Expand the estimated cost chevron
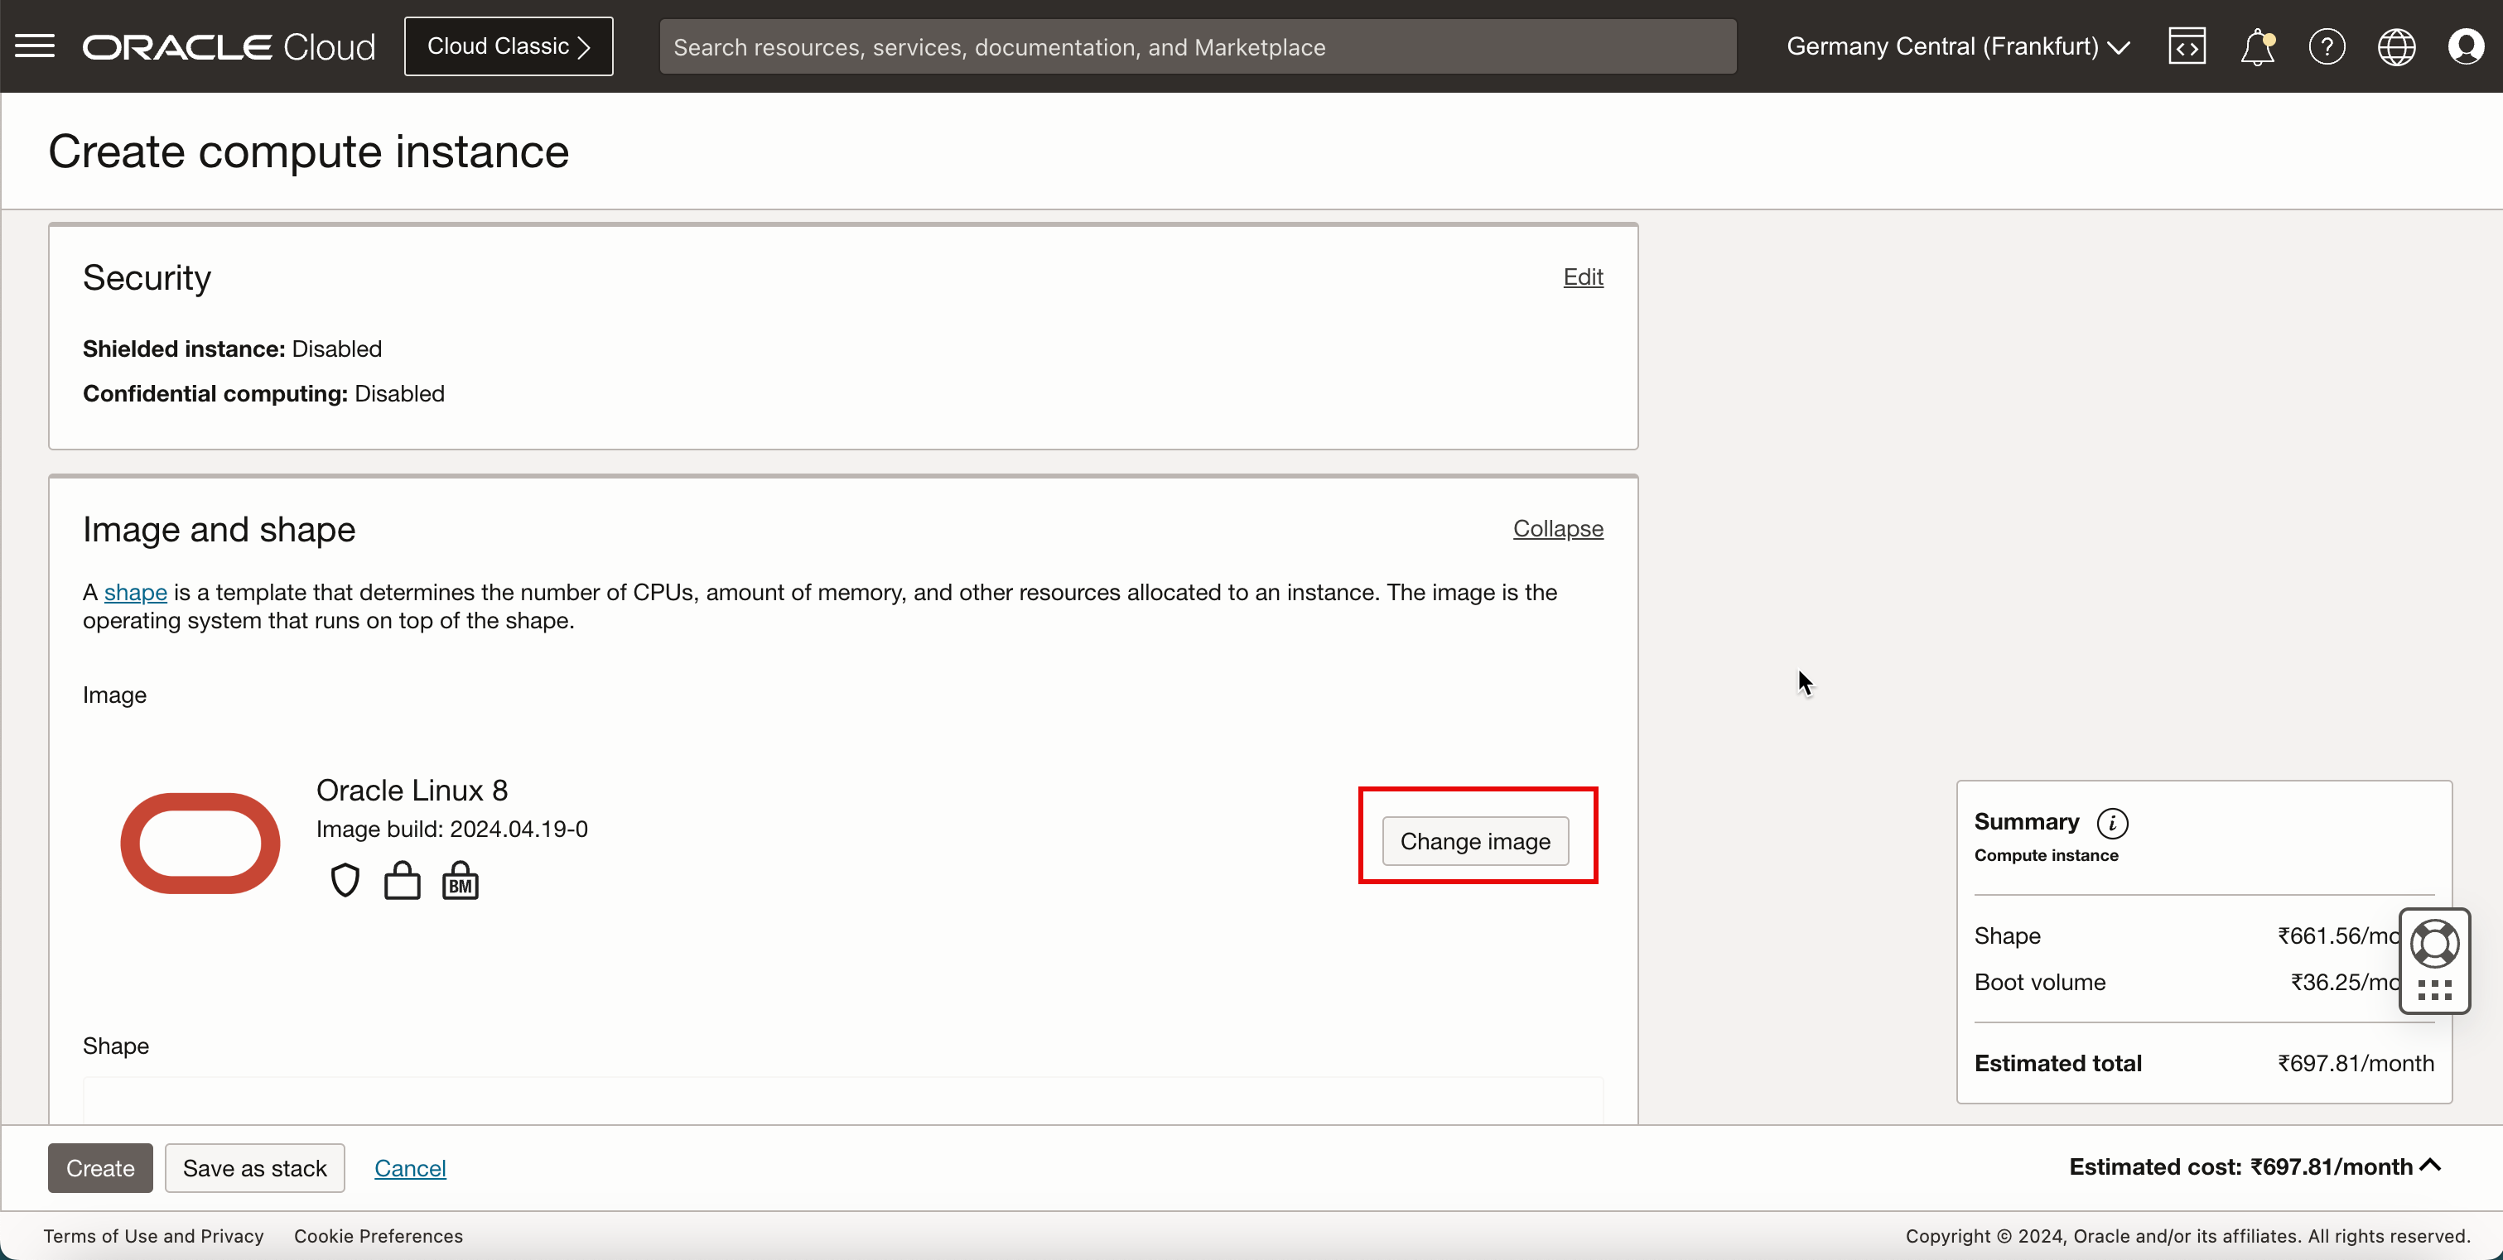 coord(2430,1165)
